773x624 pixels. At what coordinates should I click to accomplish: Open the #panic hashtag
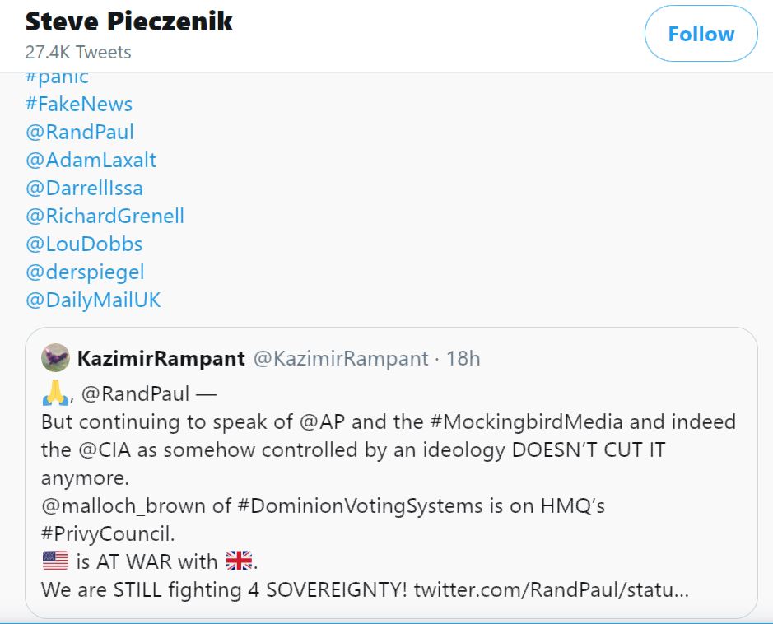tap(57, 78)
